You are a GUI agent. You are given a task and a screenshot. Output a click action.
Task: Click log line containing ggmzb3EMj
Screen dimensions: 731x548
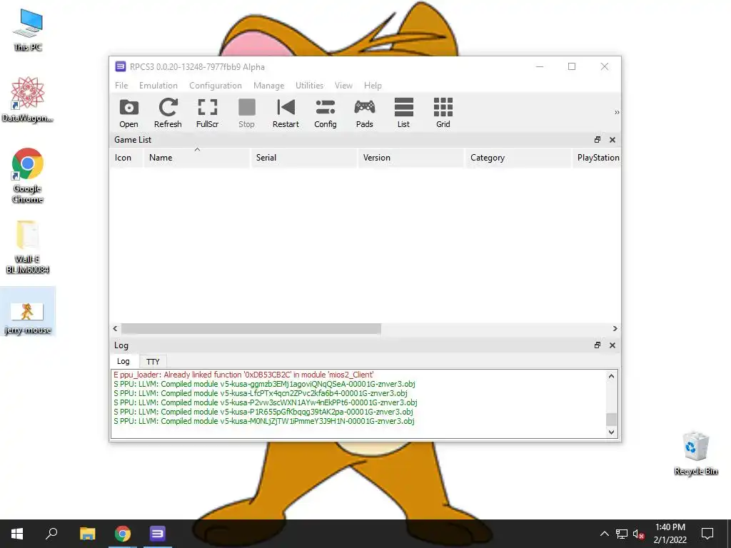[x=264, y=384]
